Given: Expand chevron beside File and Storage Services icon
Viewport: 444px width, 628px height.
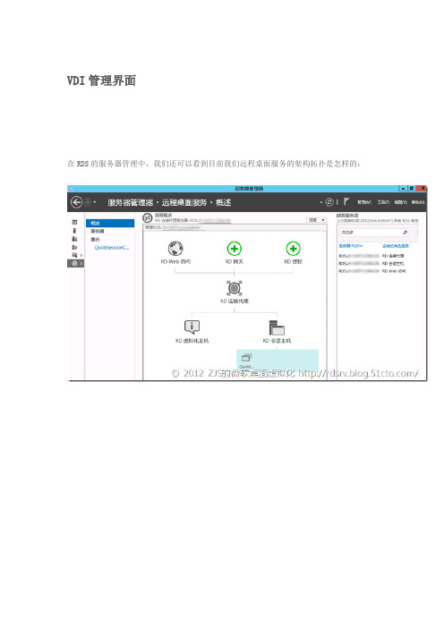Looking at the screenshot, I should (x=81, y=255).
